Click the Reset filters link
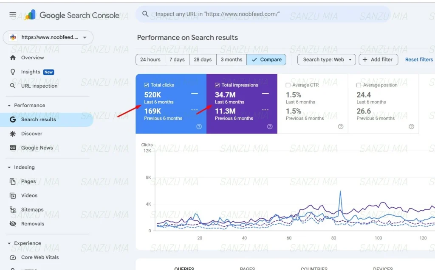The image size is (435, 270). [418, 59]
